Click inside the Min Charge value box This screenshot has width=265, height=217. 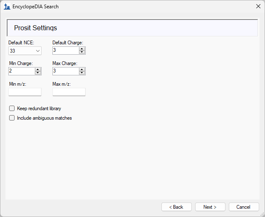[21, 71]
